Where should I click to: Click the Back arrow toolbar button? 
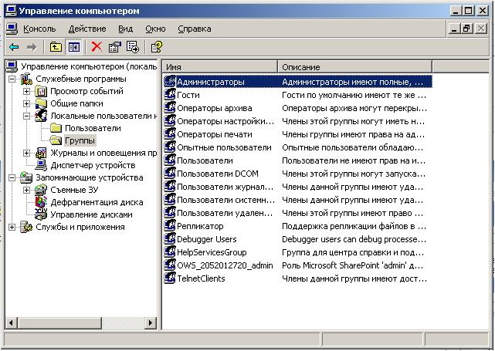click(14, 47)
